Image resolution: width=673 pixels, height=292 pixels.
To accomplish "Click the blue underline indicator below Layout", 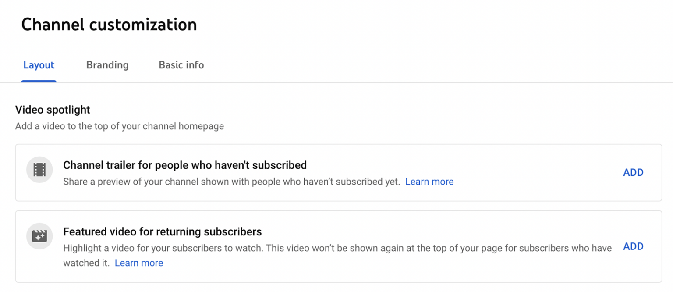I will (x=39, y=80).
